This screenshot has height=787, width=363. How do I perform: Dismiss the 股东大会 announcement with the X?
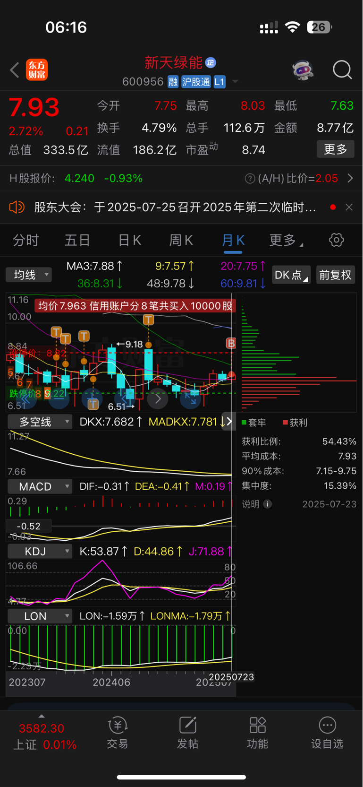pyautogui.click(x=349, y=207)
